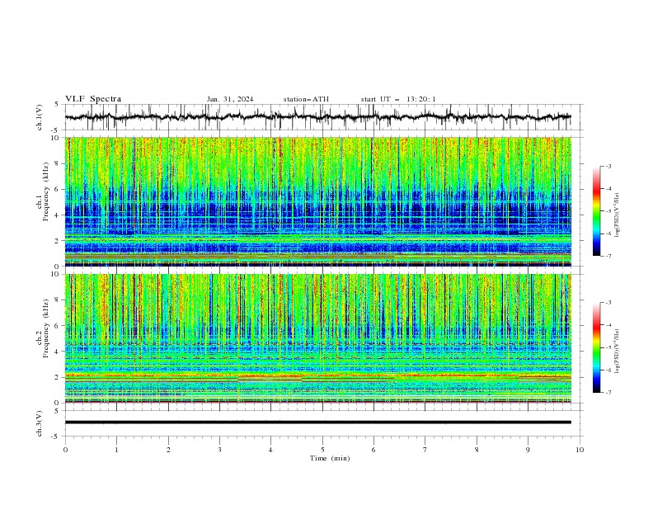
Task: Click the ch.2 color scale bar
Action: pyautogui.click(x=597, y=347)
